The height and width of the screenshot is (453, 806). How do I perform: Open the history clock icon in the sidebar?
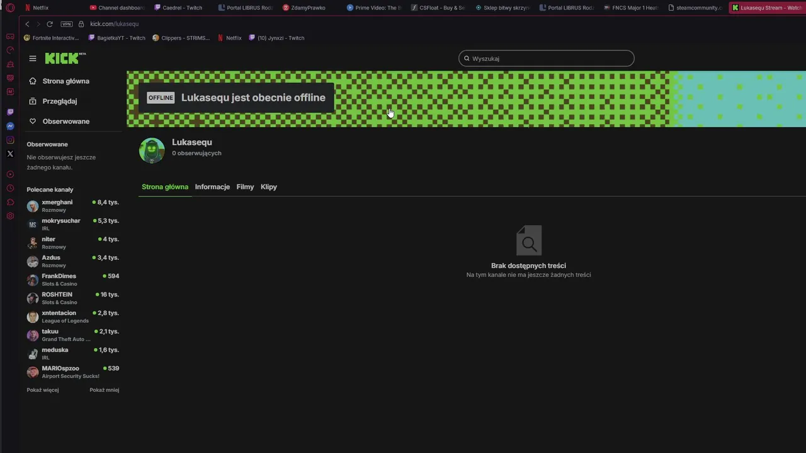point(10,188)
